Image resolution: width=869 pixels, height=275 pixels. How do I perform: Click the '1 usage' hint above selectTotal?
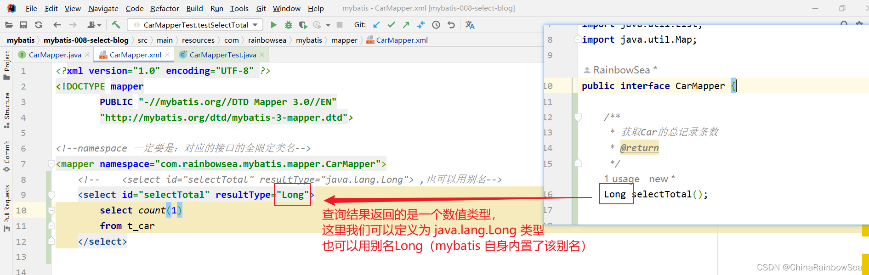point(621,179)
